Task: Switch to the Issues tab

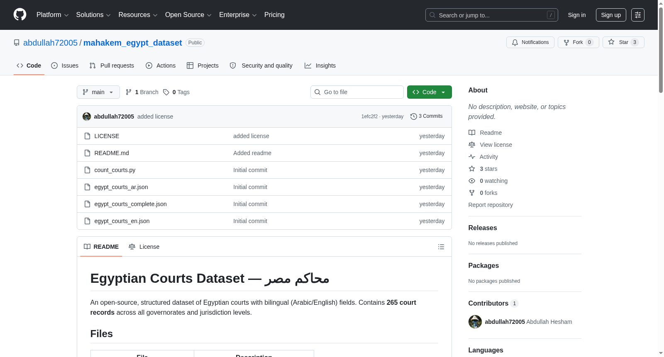Action: pos(65,66)
